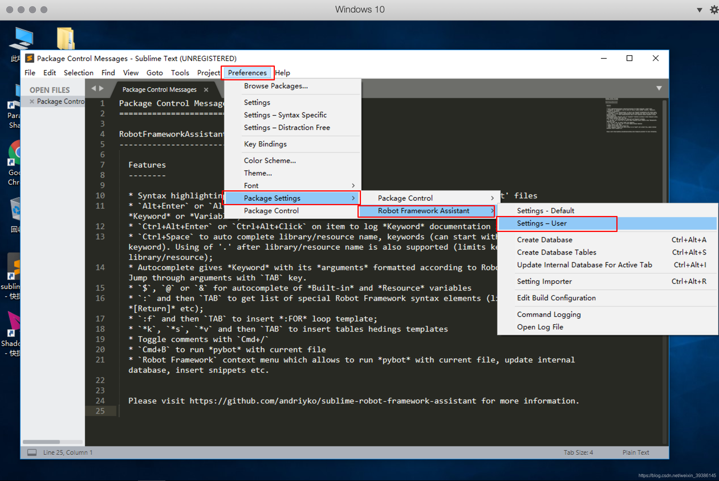Screen dimensions: 719x481
Task: Expand the Font submenu arrow
Action: tap(353, 186)
